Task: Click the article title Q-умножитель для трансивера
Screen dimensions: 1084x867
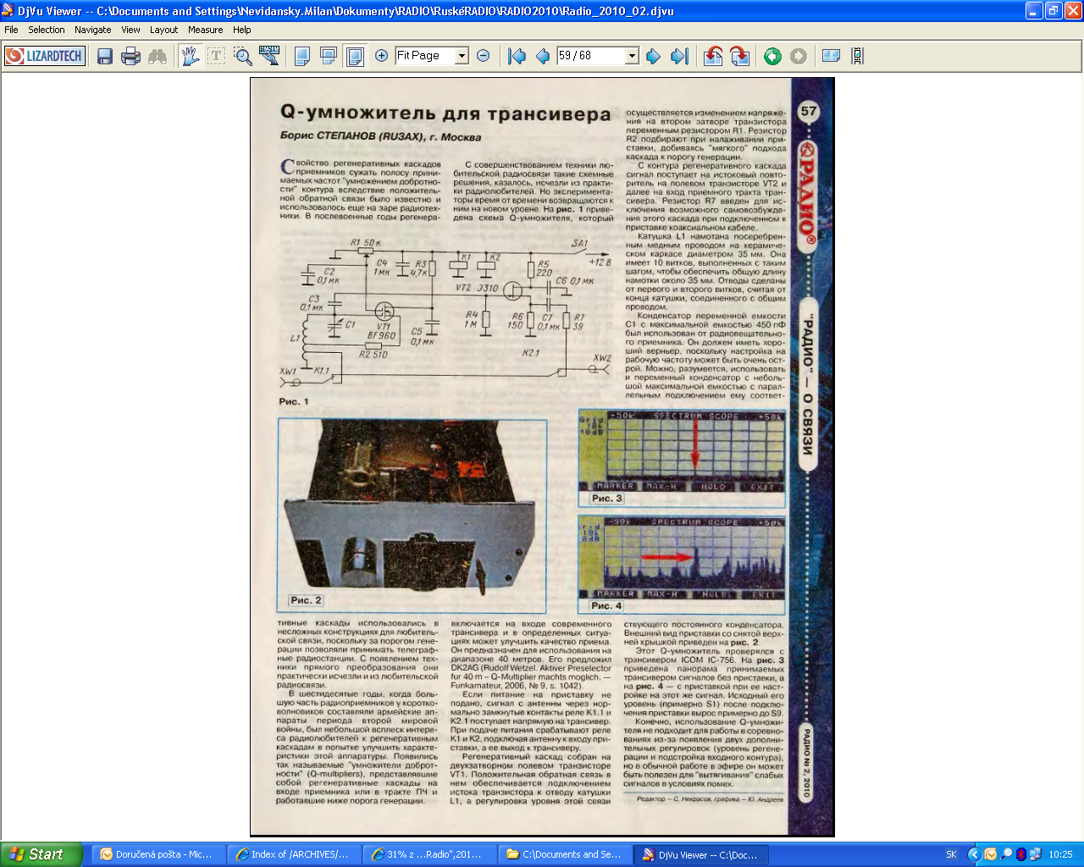Action: click(445, 113)
